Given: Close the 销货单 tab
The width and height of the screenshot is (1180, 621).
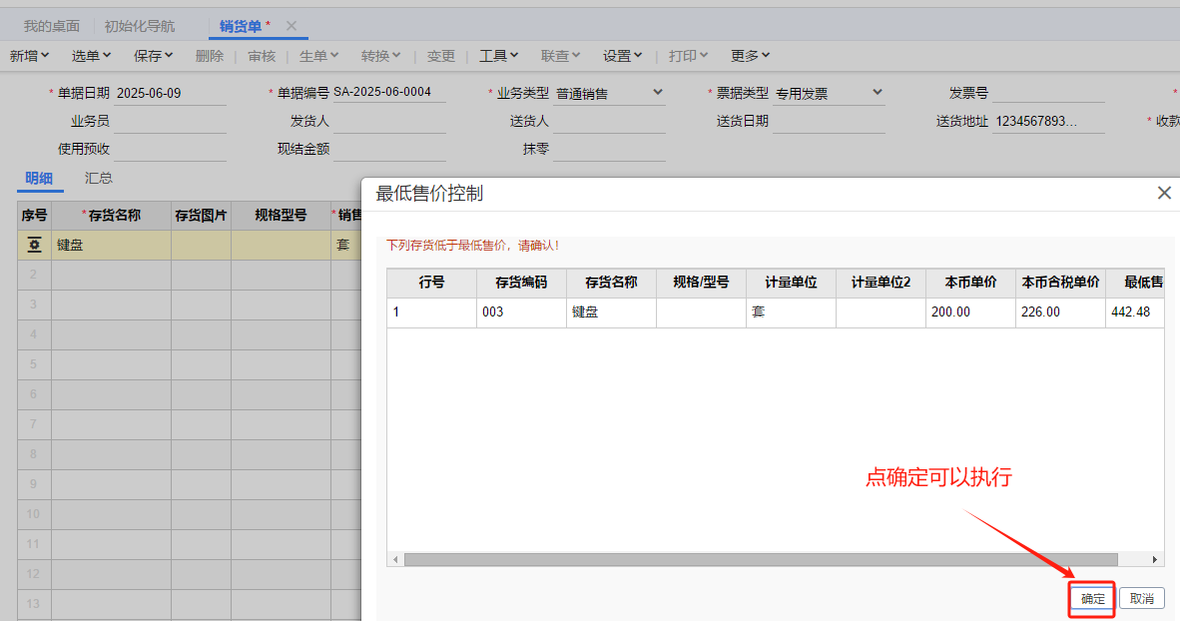Looking at the screenshot, I should coord(292,26).
